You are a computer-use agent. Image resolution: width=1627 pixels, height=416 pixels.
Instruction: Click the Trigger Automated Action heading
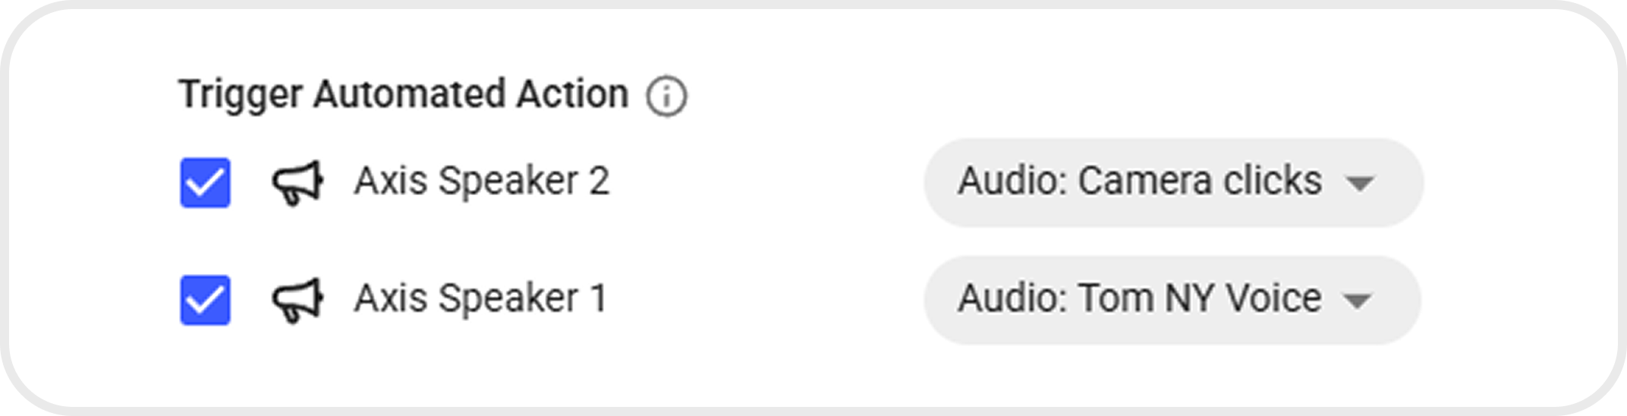click(x=403, y=95)
